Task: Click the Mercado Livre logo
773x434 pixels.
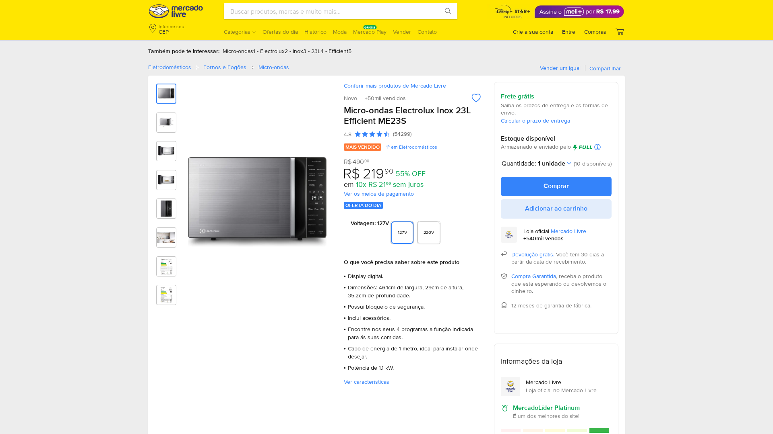Action: [176, 11]
